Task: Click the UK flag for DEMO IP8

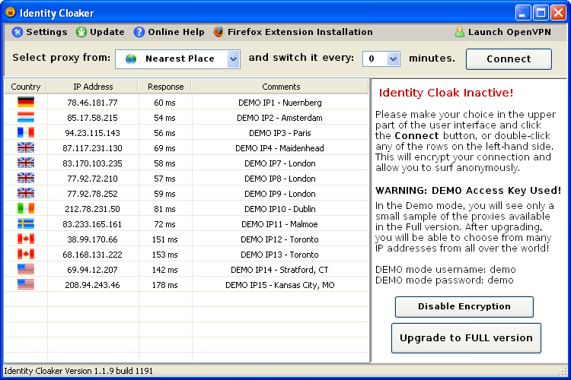Action: (26, 178)
